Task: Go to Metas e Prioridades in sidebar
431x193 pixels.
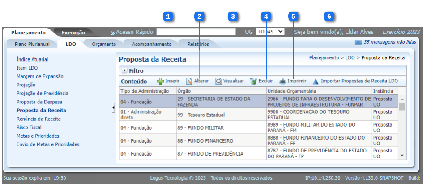Action: click(38, 136)
